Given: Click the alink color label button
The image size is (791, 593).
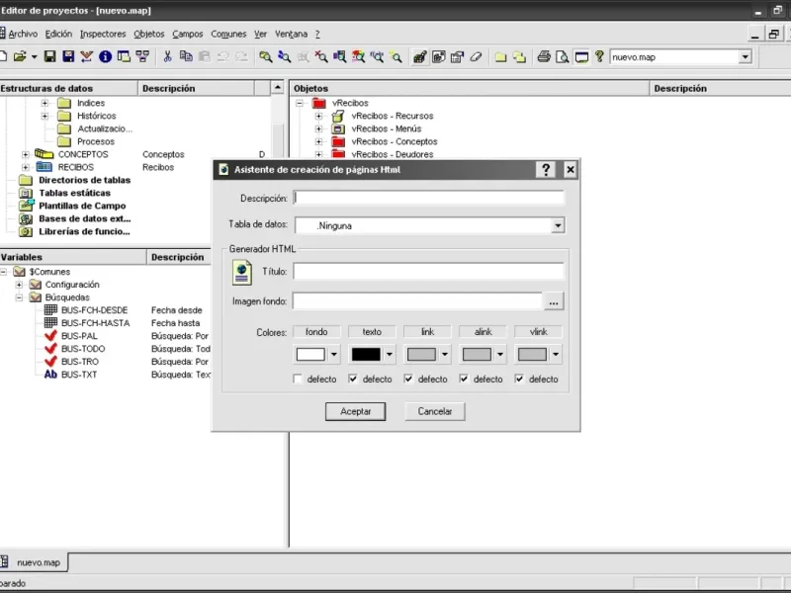Looking at the screenshot, I should 483,331.
